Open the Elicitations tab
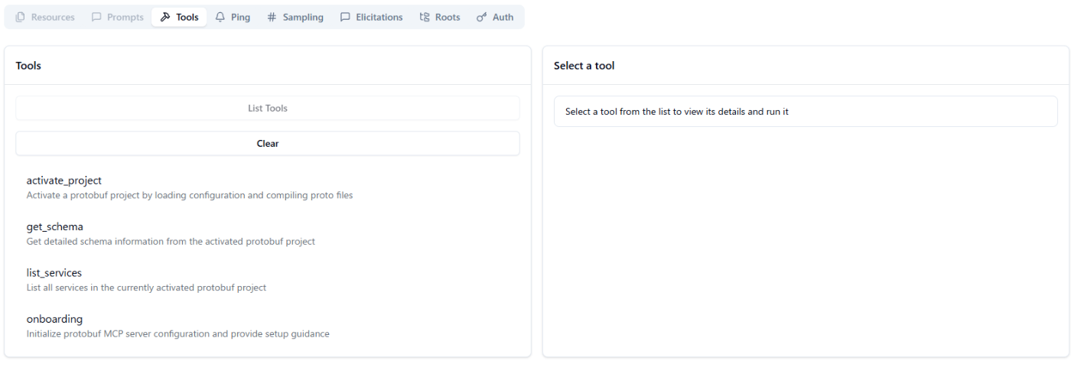 click(x=379, y=17)
